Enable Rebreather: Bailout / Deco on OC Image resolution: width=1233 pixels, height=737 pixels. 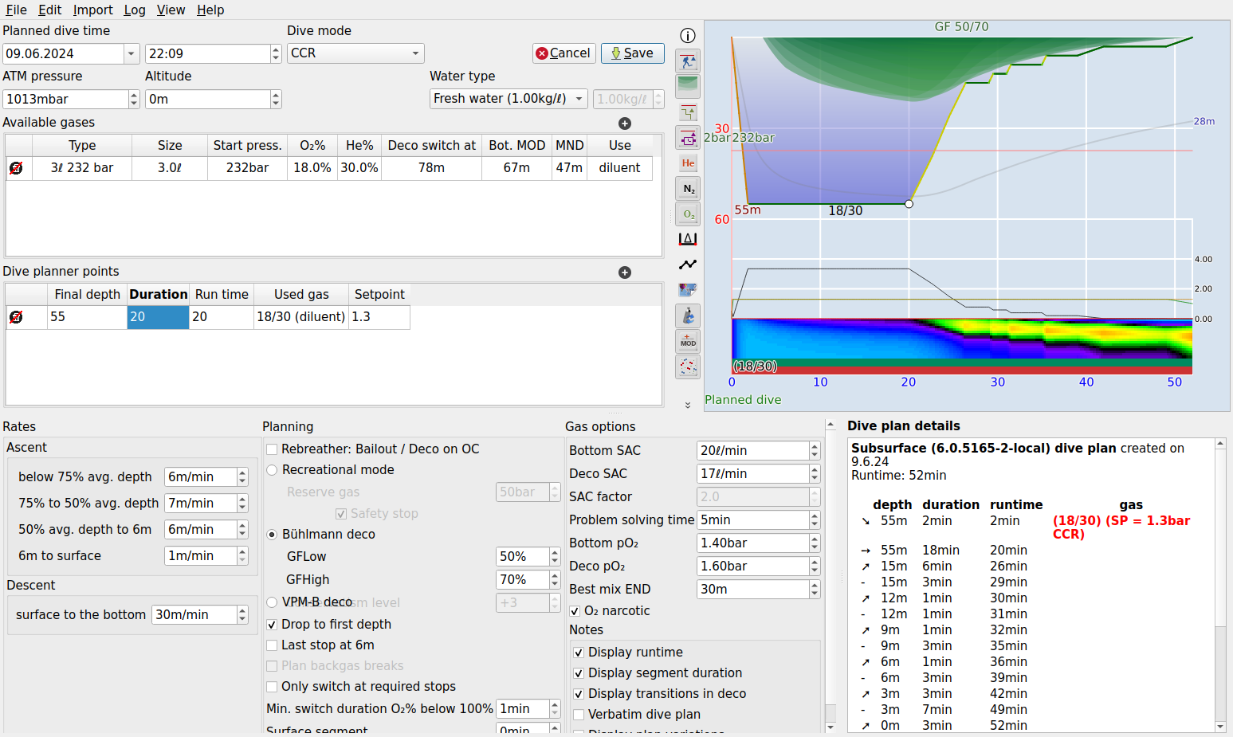pos(272,449)
